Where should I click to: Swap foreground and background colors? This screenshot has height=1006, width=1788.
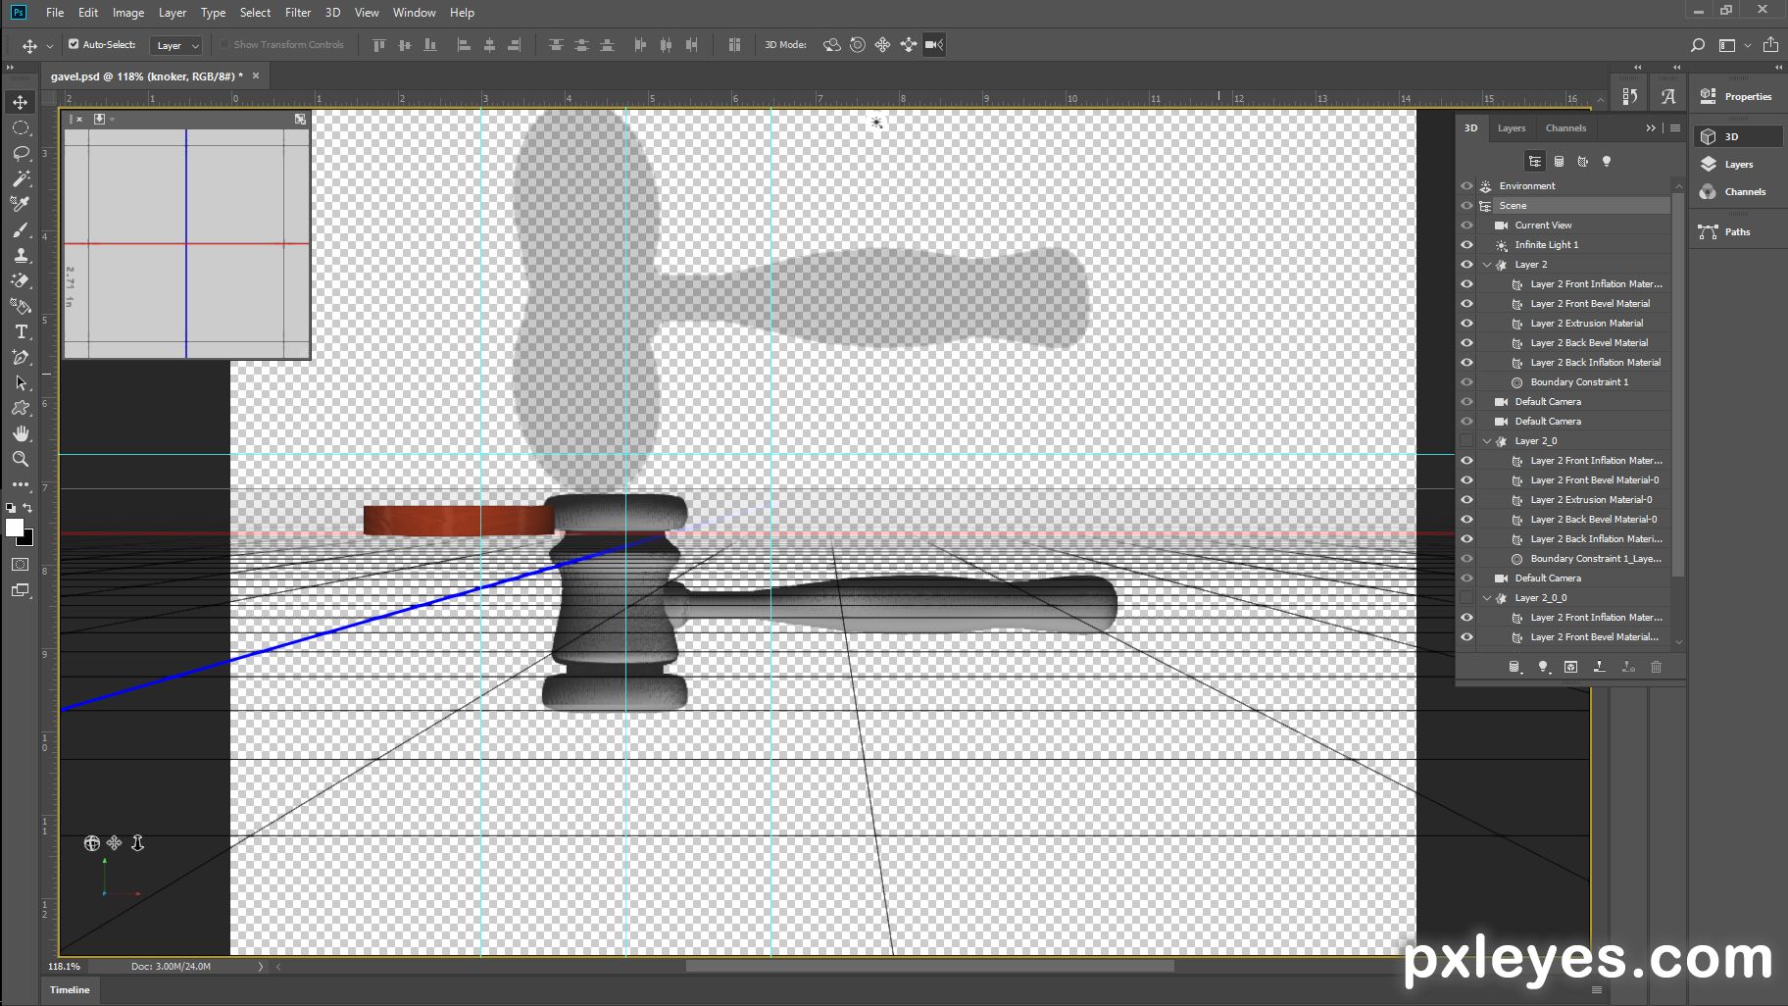pos(28,508)
